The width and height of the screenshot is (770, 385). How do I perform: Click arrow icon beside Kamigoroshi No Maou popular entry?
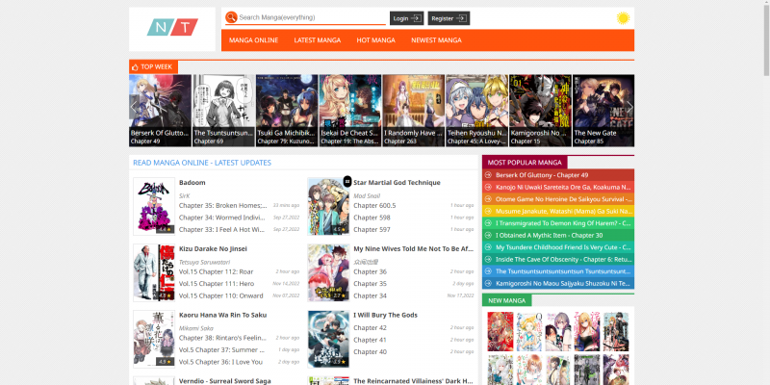[x=488, y=283]
